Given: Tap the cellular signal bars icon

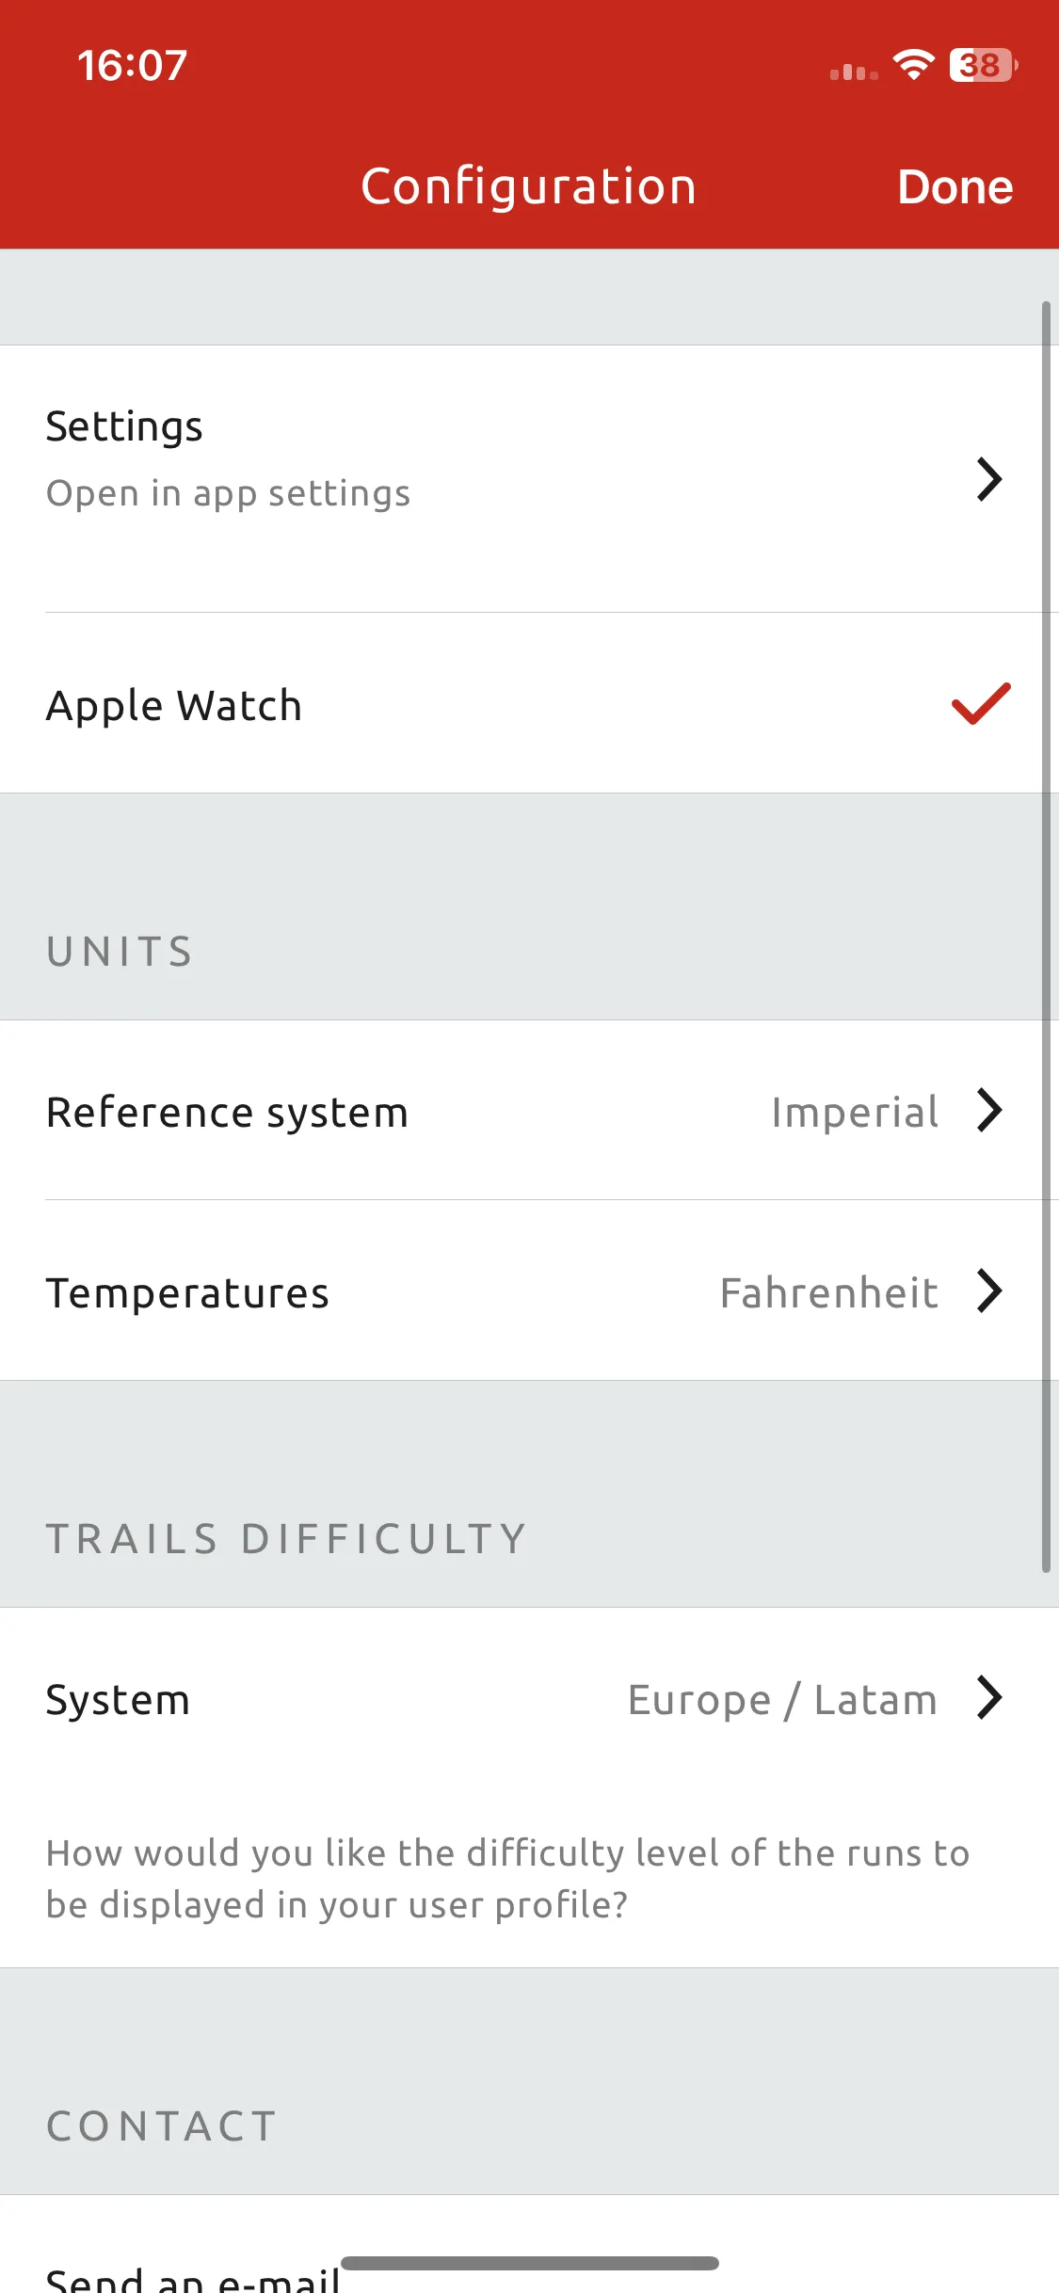Looking at the screenshot, I should (854, 71).
